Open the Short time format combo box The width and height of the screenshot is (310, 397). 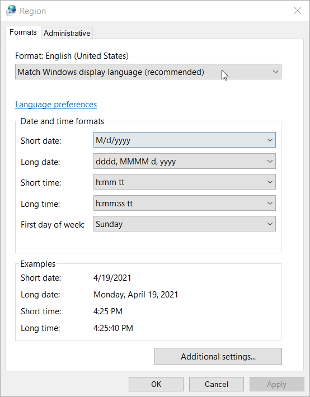[x=185, y=182]
